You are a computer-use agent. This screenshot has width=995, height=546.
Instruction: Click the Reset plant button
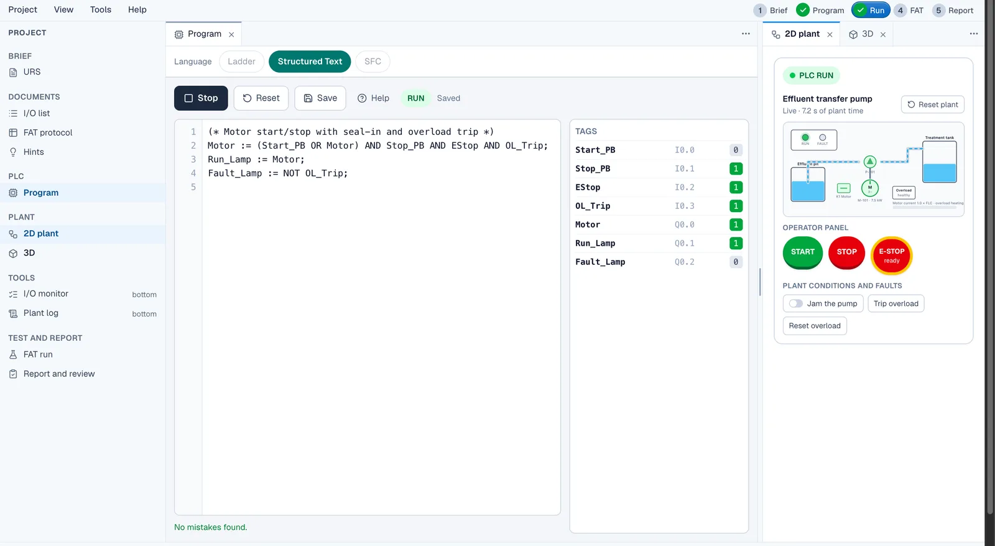tap(933, 104)
